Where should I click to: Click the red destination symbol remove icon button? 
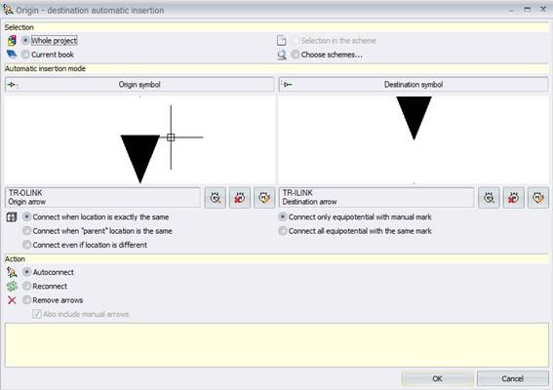pyautogui.click(x=513, y=198)
